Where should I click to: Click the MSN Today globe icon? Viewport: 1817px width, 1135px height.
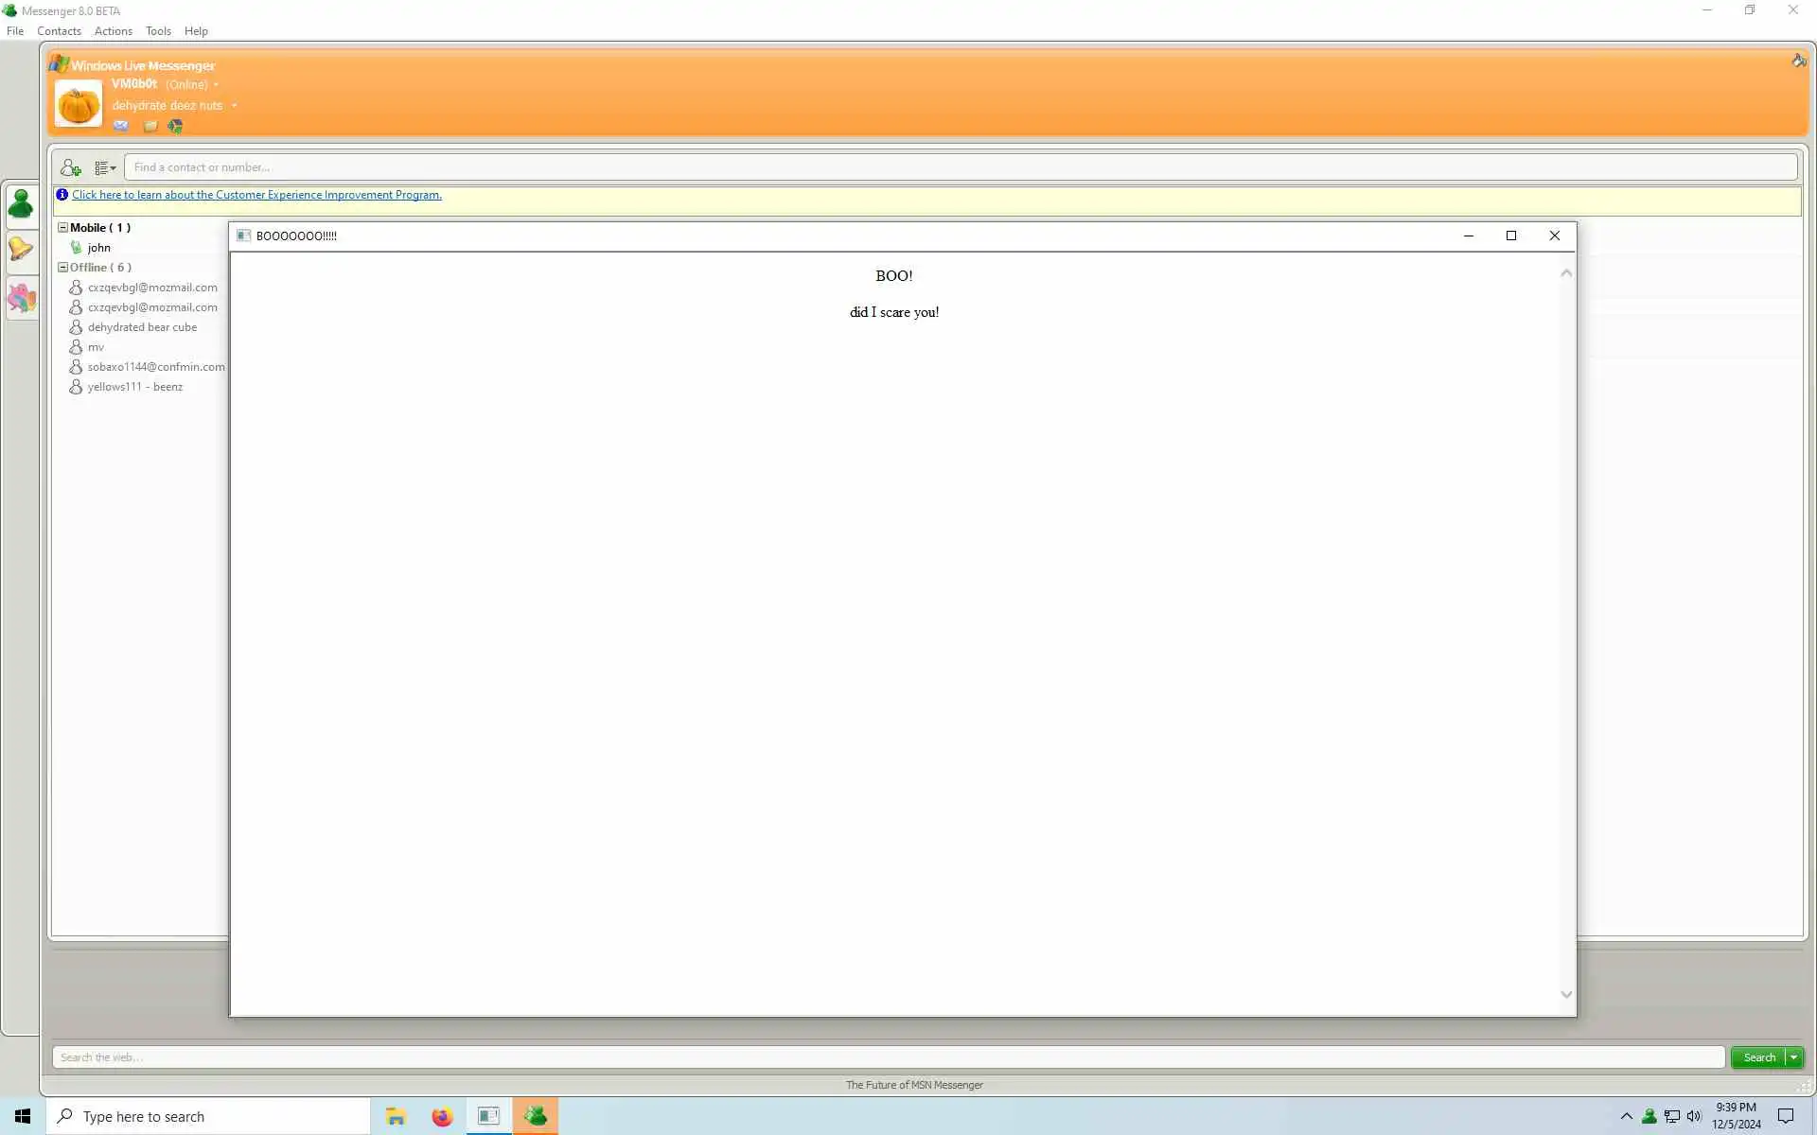(x=176, y=126)
